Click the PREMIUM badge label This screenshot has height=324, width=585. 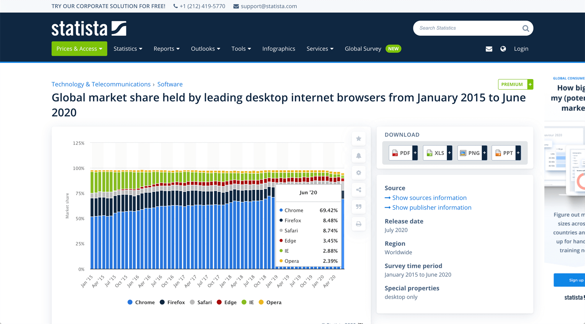[512, 85]
